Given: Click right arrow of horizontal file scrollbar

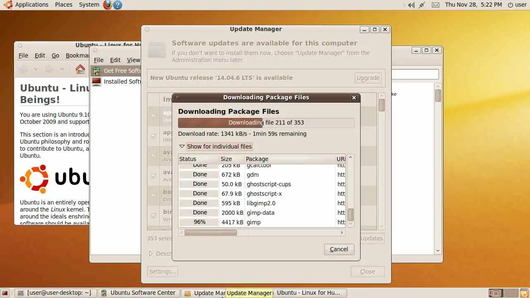Looking at the screenshot, I should (342, 233).
